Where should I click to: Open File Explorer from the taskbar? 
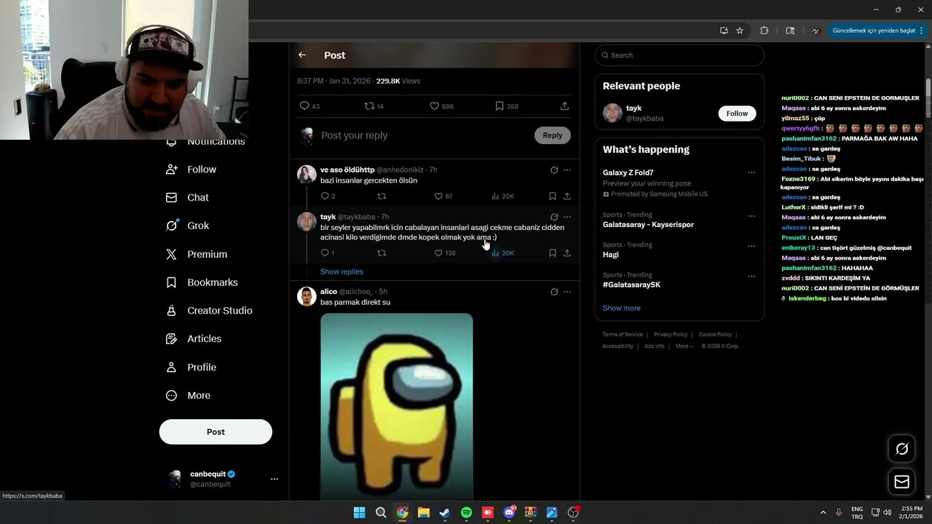click(x=423, y=512)
